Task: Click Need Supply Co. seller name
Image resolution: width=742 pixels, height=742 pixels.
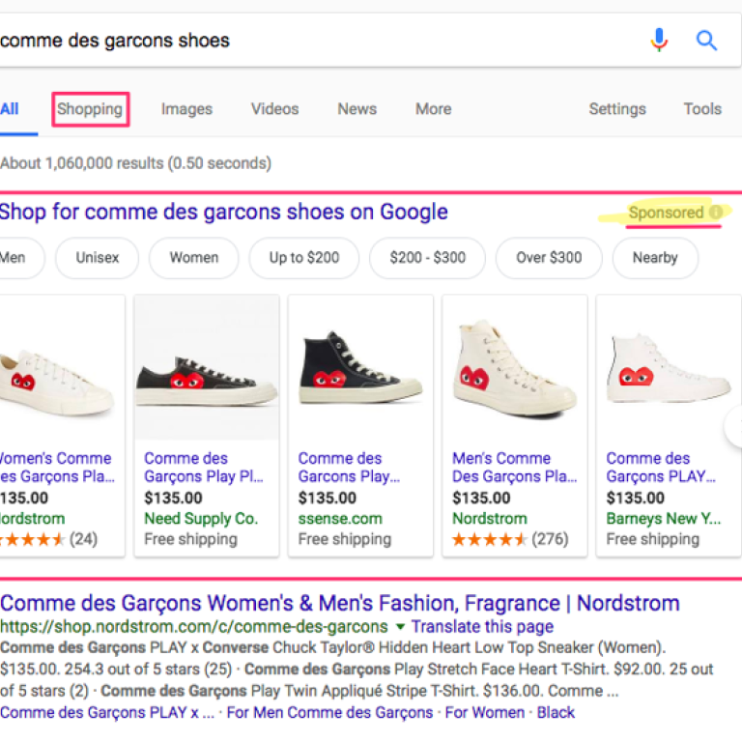Action: (201, 519)
